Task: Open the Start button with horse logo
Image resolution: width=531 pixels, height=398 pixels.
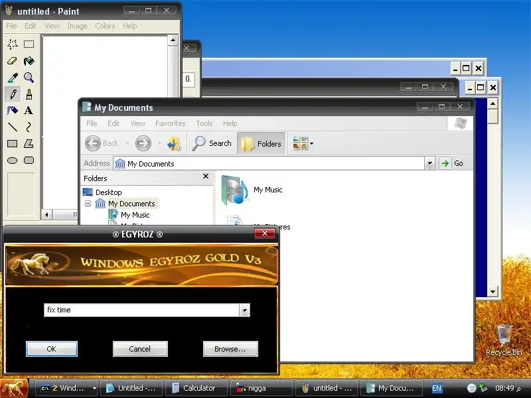Action: 14,388
